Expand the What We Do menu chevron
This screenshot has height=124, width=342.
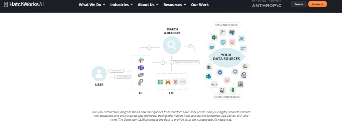[x=104, y=5]
